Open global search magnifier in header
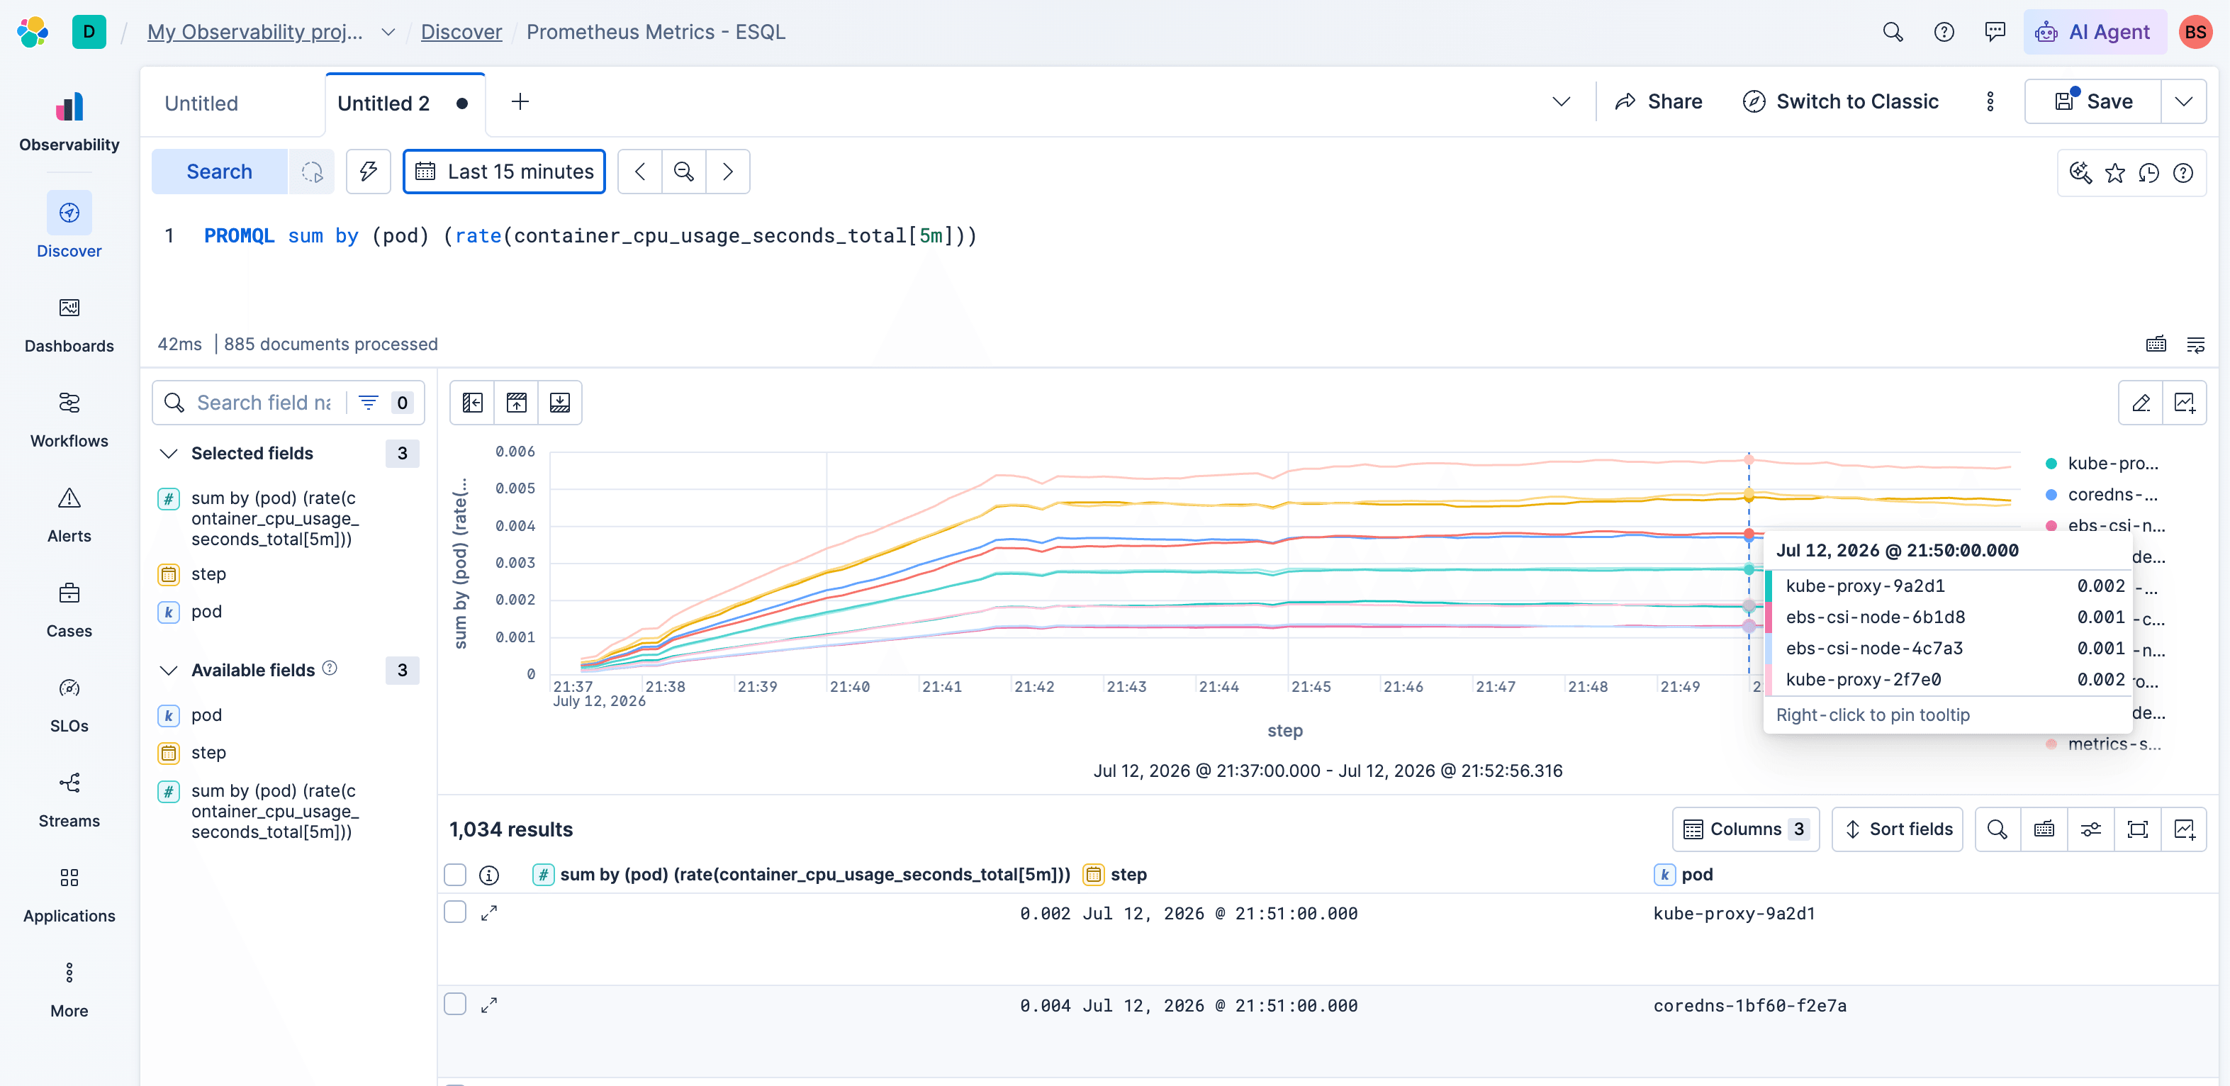Image resolution: width=2230 pixels, height=1086 pixels. coord(1893,32)
